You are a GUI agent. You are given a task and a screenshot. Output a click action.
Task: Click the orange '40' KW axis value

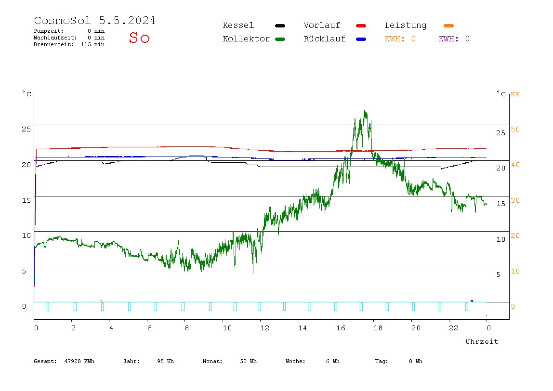(515, 165)
